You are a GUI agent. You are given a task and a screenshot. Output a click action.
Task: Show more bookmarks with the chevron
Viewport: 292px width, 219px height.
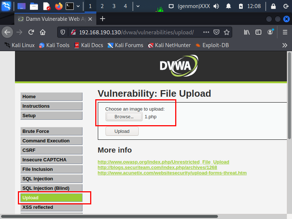[285, 45]
